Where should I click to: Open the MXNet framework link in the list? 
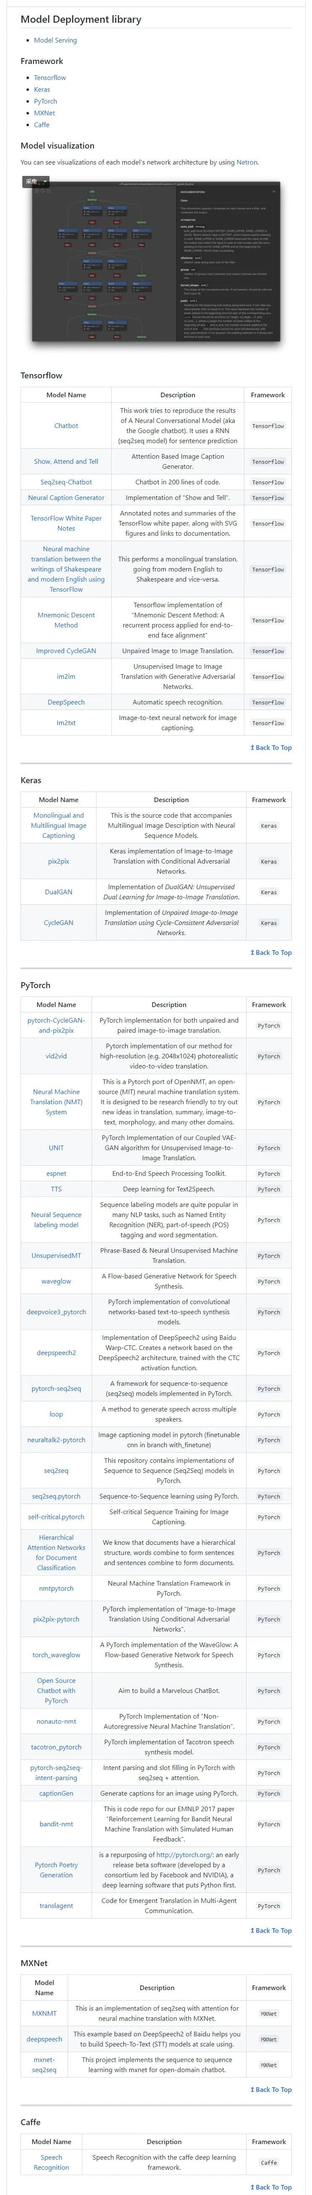(x=46, y=112)
